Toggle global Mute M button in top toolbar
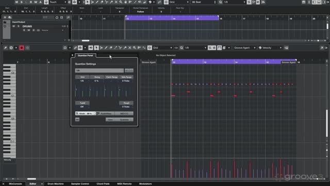This screenshot has height=186, width=330. [x=16, y=2]
